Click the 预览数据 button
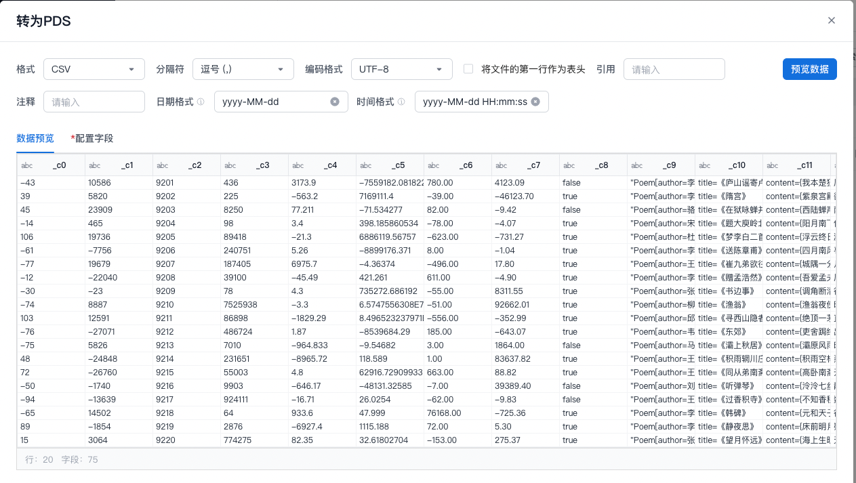856x483 pixels. pos(809,69)
